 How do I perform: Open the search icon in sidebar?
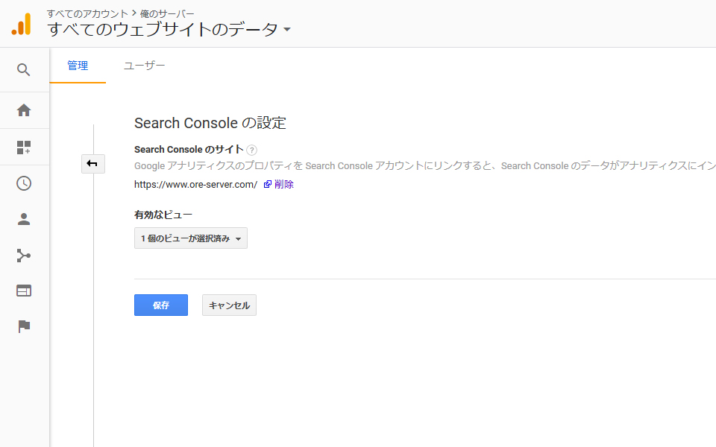coord(24,70)
